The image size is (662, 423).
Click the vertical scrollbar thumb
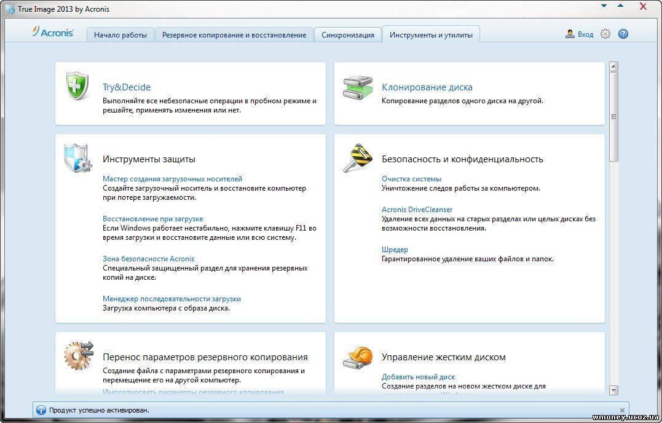pos(614,117)
